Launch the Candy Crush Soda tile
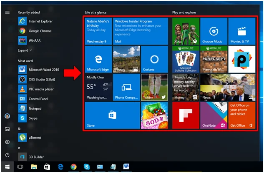The width and height of the screenshot is (264, 173). point(154,115)
